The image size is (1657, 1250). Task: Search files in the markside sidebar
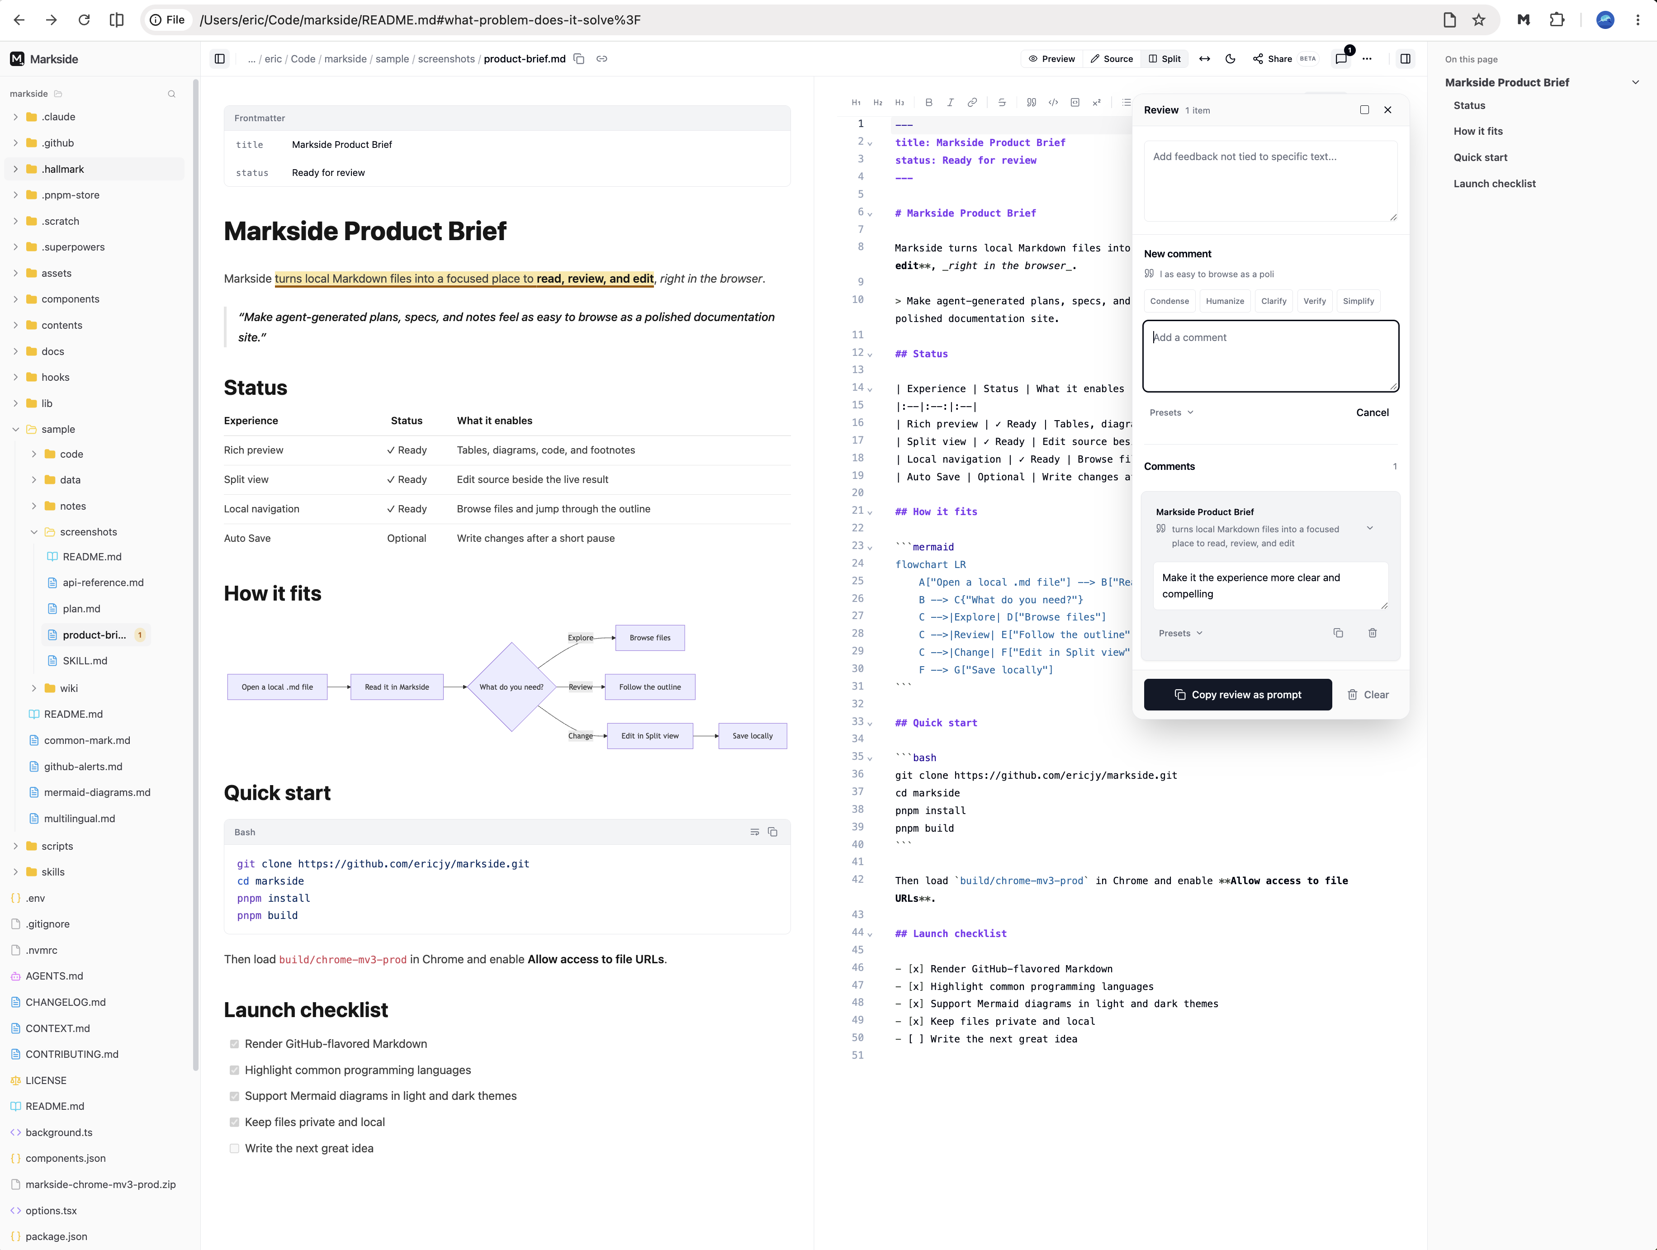(171, 94)
